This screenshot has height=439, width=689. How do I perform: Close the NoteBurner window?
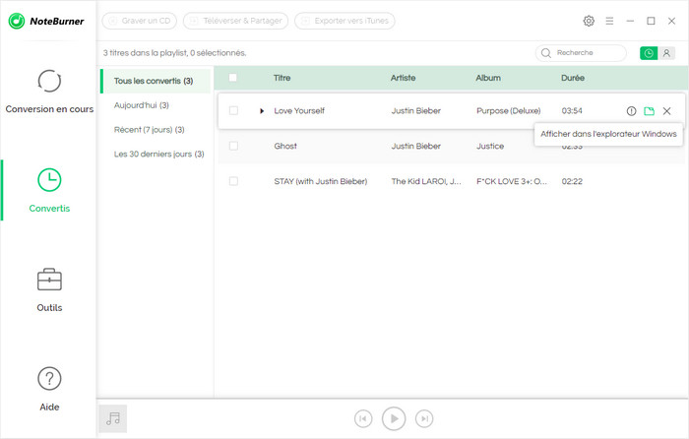pyautogui.click(x=671, y=21)
